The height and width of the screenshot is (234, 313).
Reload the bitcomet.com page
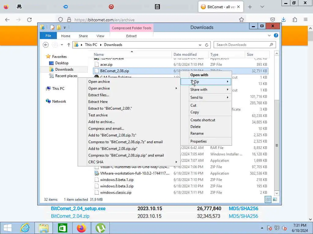(29, 20)
